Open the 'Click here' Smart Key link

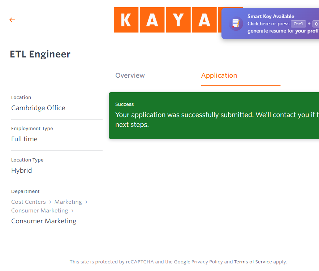tap(258, 24)
